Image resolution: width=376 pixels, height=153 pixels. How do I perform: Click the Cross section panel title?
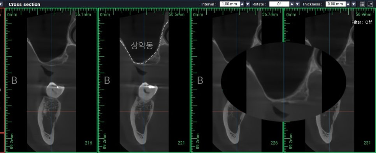[25, 4]
